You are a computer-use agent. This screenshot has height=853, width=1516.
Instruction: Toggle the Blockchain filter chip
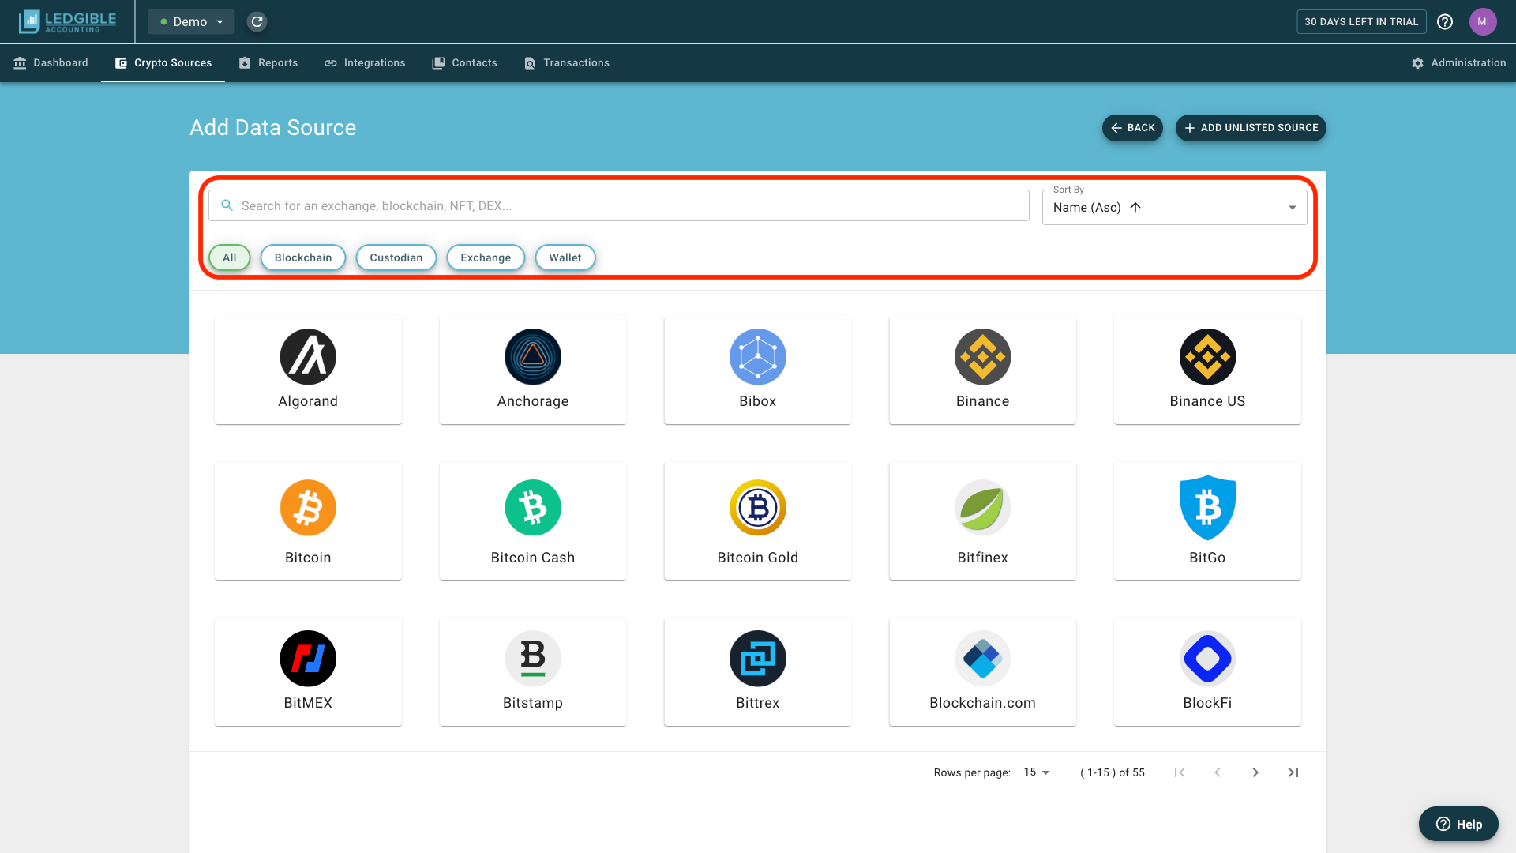pos(303,257)
